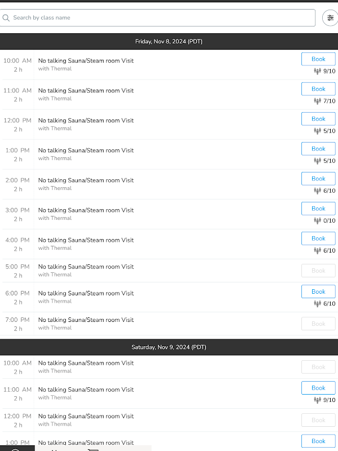Viewport: 338px width, 451px height.
Task: Click attendee icon for Saturday 11:00 AM class
Action: (x=317, y=400)
